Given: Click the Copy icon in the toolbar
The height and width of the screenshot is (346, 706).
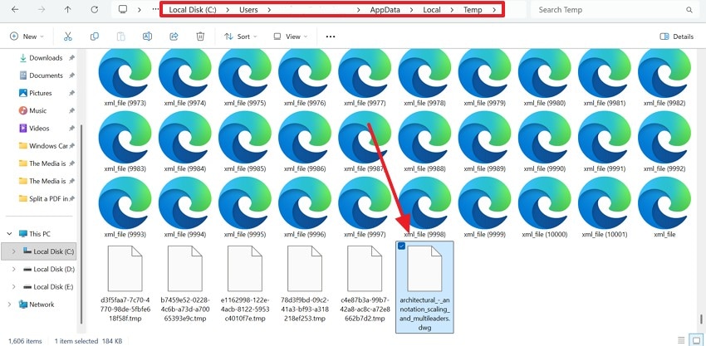Looking at the screenshot, I should 94,37.
